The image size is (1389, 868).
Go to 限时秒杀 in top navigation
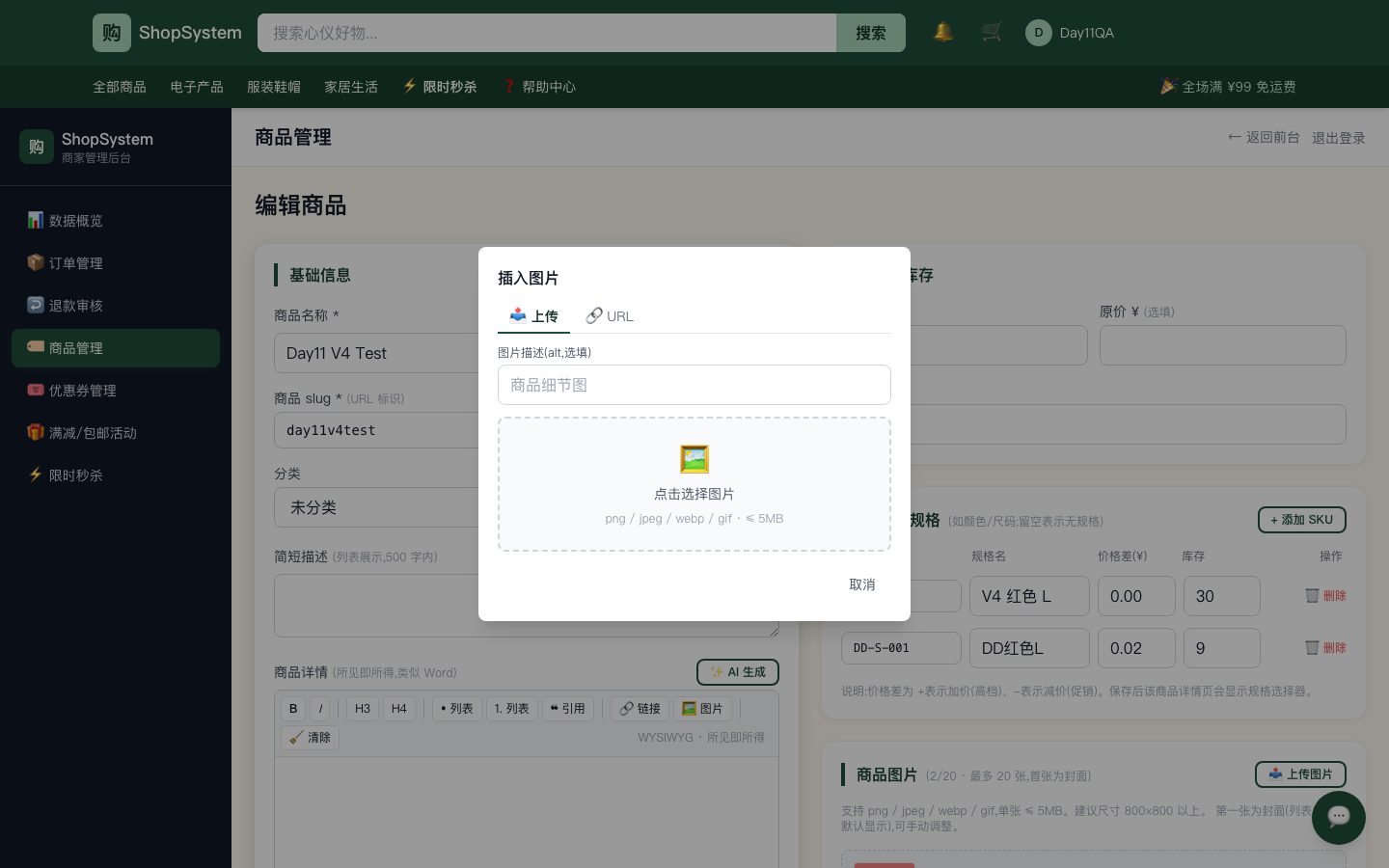[440, 87]
